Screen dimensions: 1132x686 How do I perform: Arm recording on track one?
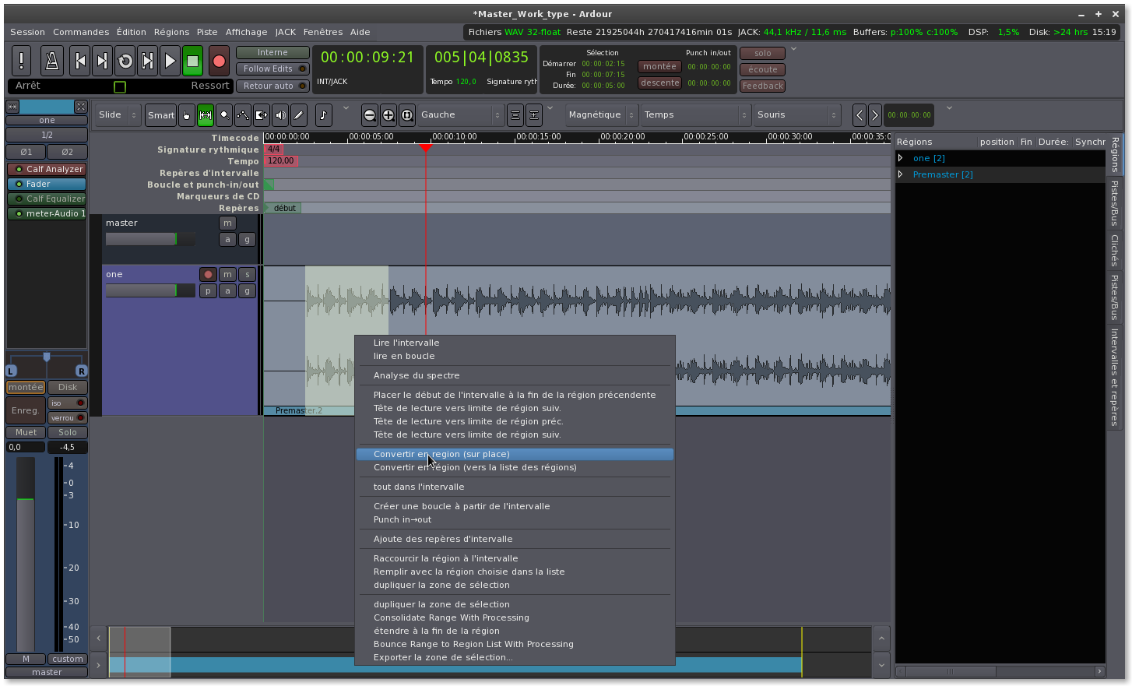tap(208, 274)
